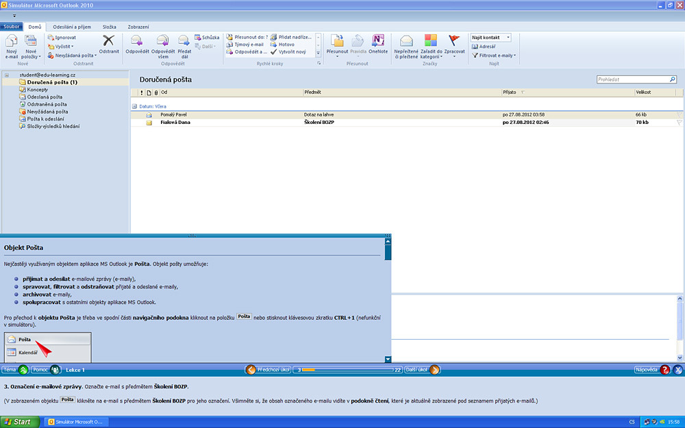This screenshot has width=685, height=428.
Task: Sort by the importance exclamation column
Action: tap(142, 92)
